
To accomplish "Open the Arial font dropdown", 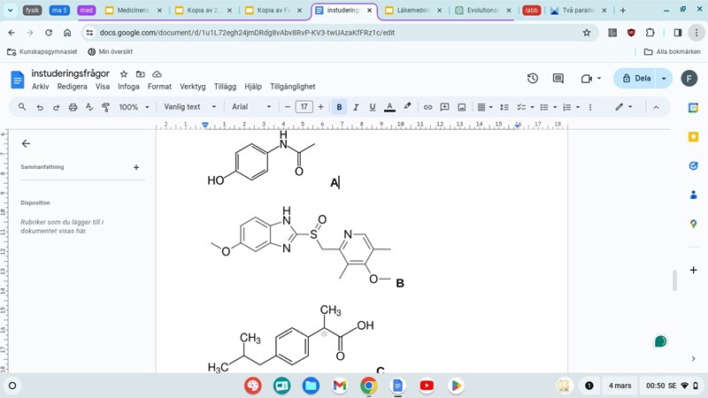I will (250, 107).
